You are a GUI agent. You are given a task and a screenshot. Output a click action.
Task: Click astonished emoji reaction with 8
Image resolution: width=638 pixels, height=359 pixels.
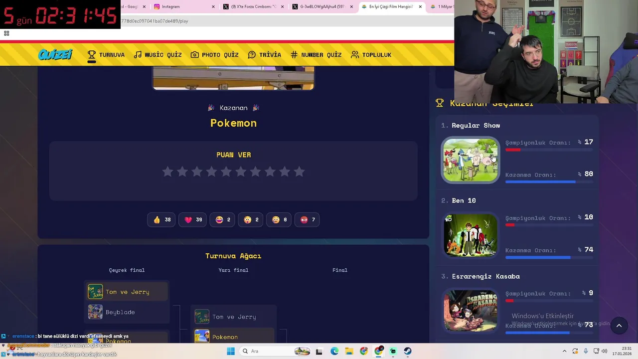tap(279, 219)
